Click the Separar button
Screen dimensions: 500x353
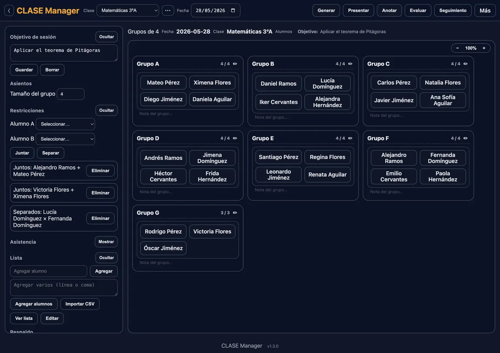point(51,153)
